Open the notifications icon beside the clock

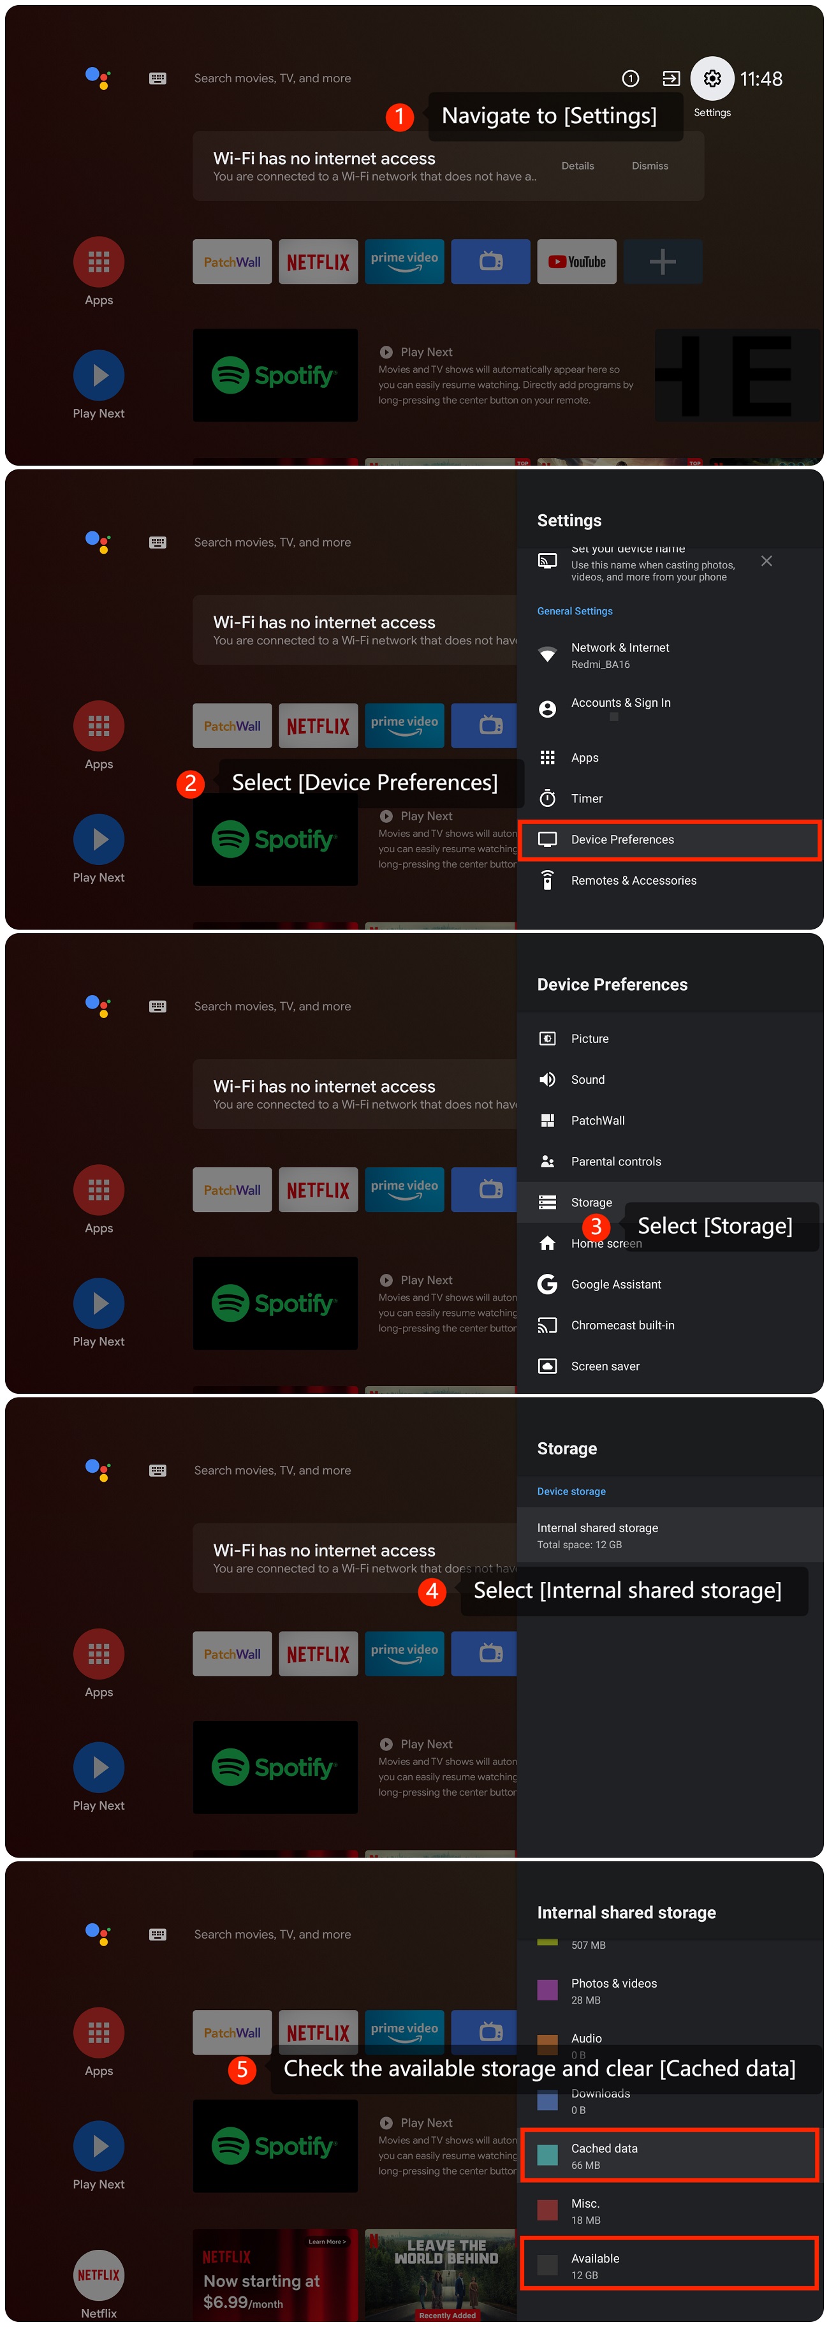(x=630, y=78)
